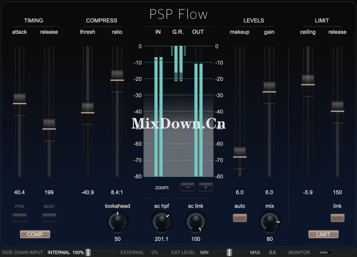
Task: Click the lookahead knob
Action: click(x=117, y=222)
